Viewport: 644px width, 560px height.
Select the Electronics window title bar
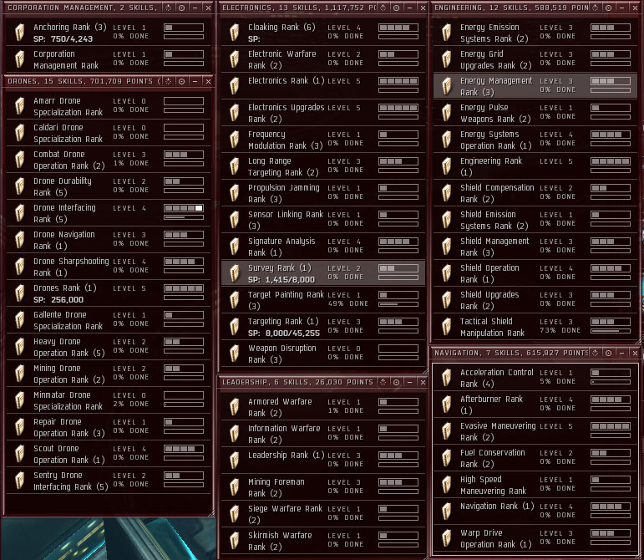(x=323, y=8)
